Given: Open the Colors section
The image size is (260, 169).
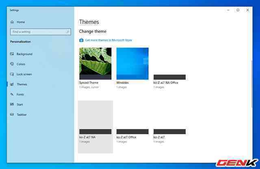Looking at the screenshot, I should [21, 64].
